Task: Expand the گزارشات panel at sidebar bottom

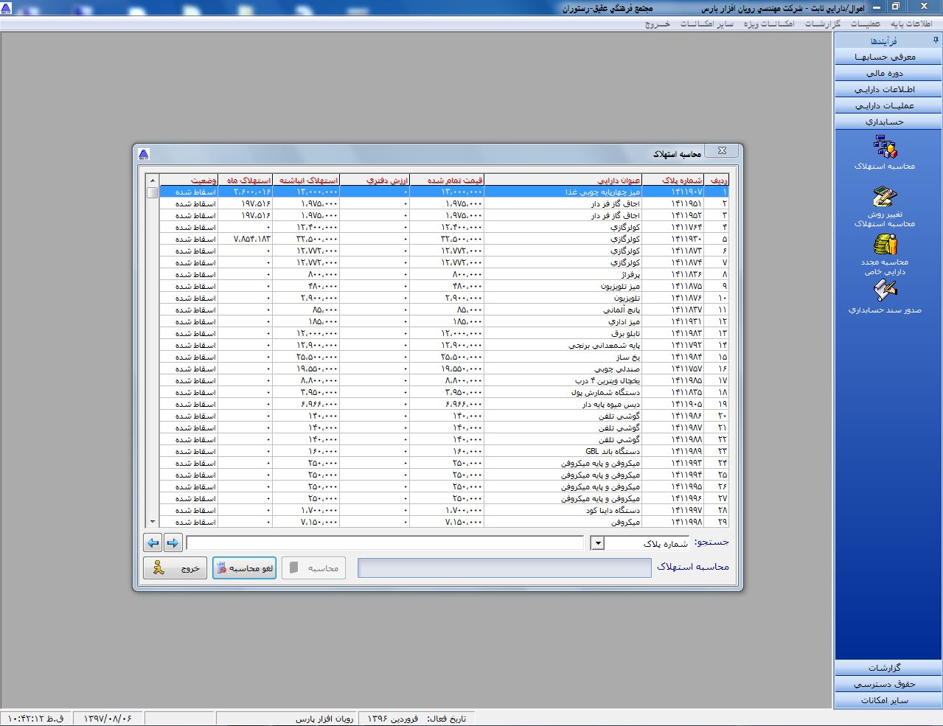Action: click(x=888, y=668)
